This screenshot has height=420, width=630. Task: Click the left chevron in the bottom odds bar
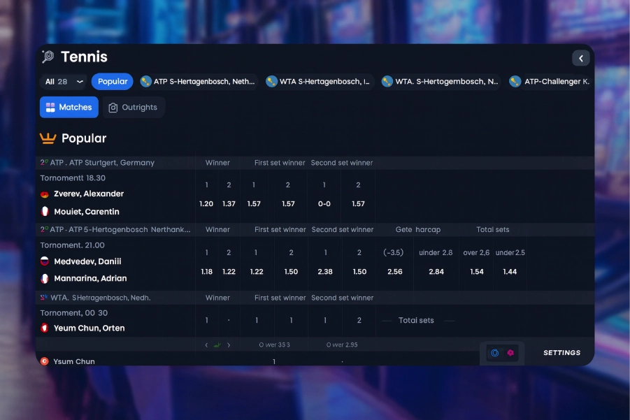pos(206,345)
